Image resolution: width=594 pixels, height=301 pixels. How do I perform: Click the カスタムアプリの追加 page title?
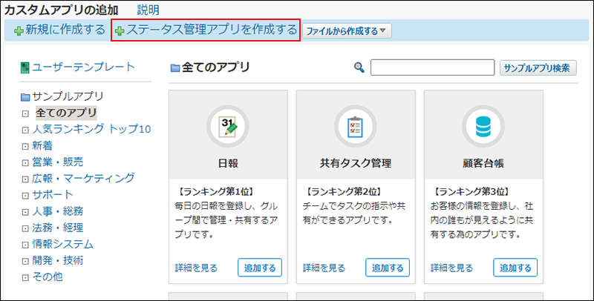[x=62, y=10]
